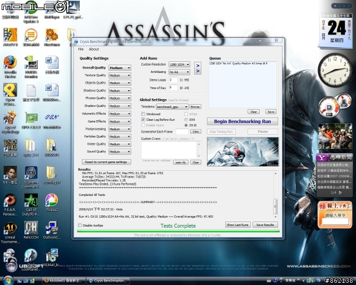Click the Results panel scrollbar thumb

[275, 207]
